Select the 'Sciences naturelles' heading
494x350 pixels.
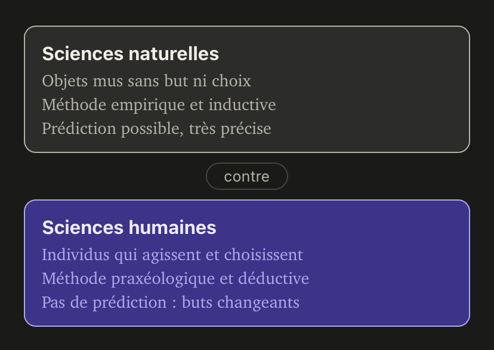(x=131, y=54)
